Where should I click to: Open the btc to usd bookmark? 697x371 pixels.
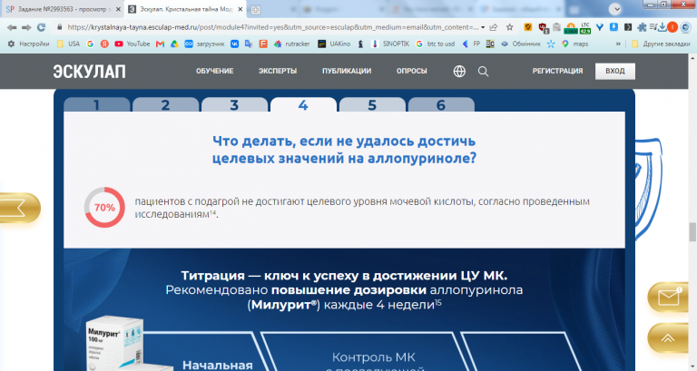436,44
